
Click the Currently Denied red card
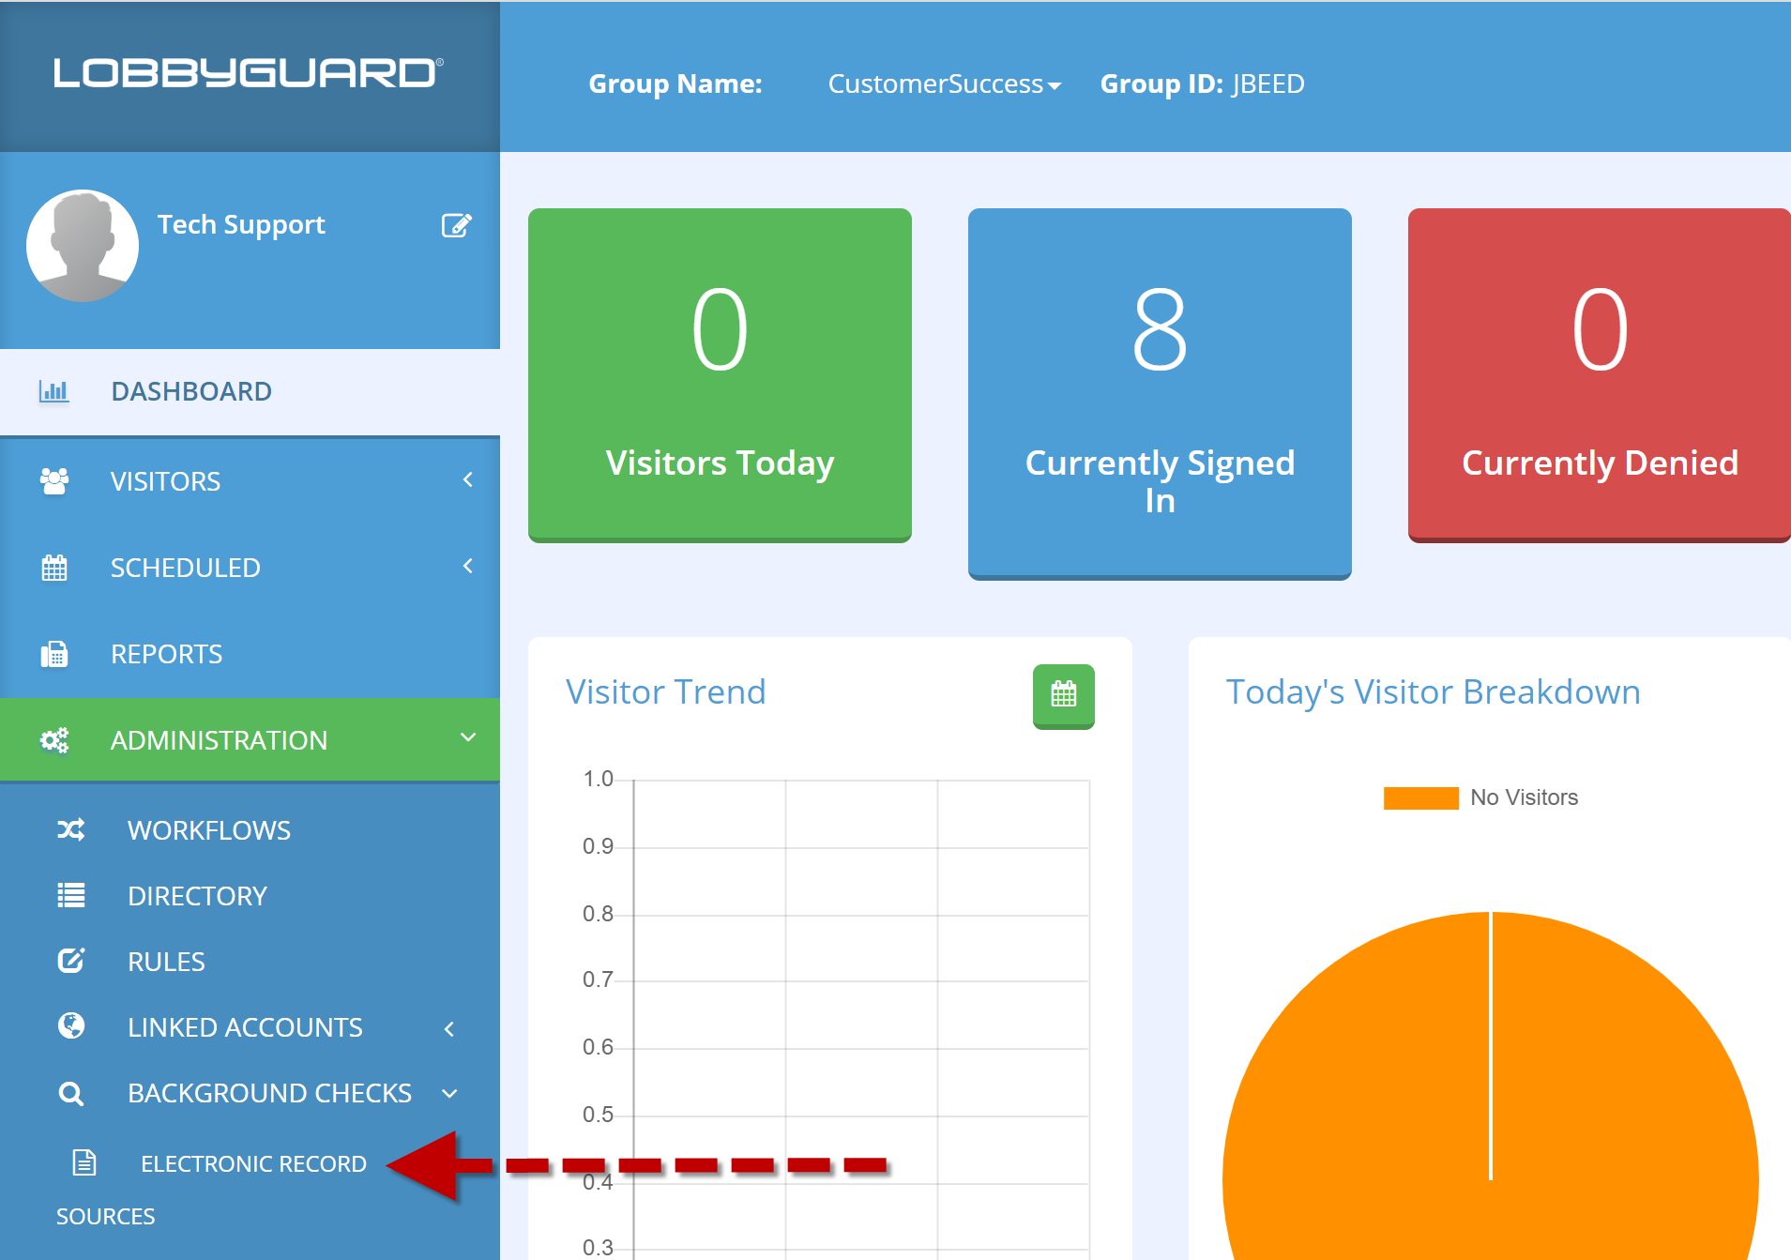[x=1599, y=375]
